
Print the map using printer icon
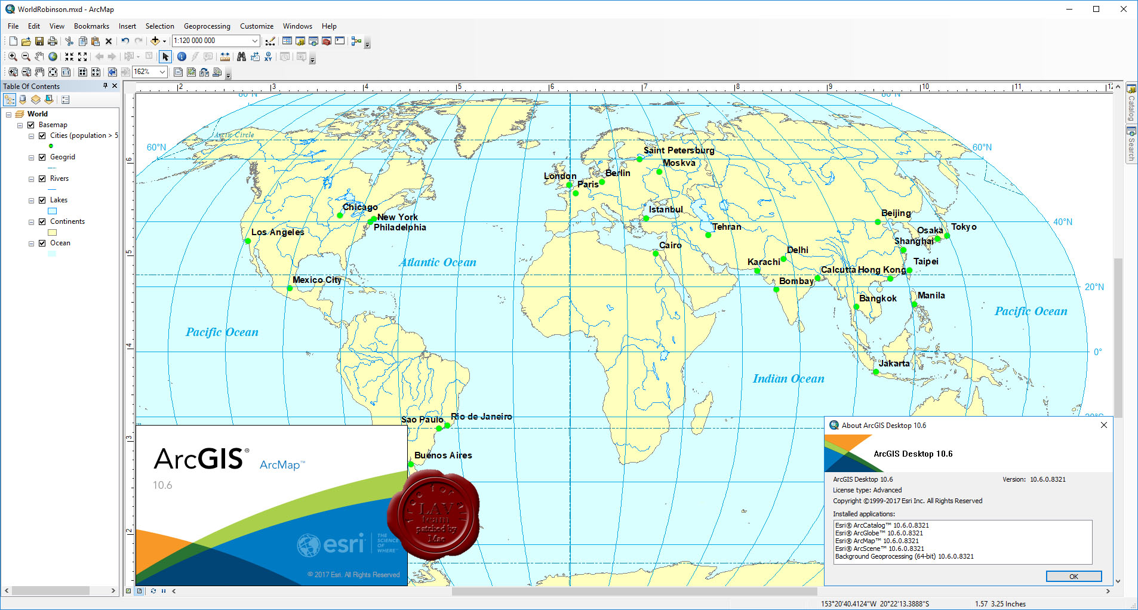coord(53,41)
